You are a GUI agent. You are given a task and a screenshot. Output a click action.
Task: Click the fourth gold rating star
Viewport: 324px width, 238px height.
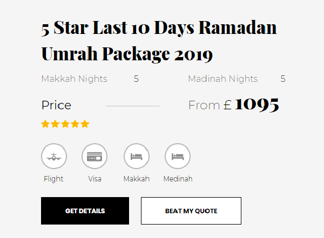[x=75, y=124]
